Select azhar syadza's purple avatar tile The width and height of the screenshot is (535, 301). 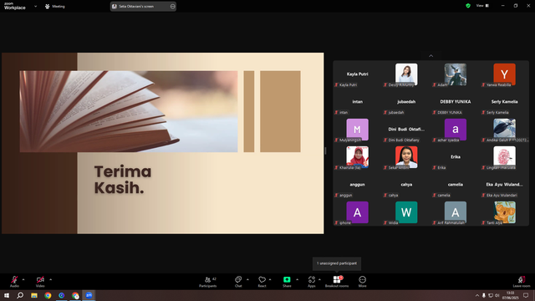[x=455, y=130]
